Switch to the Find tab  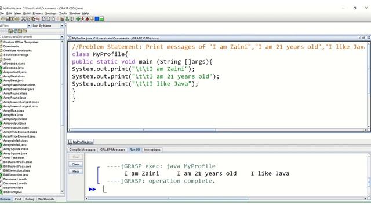[x=18, y=199]
